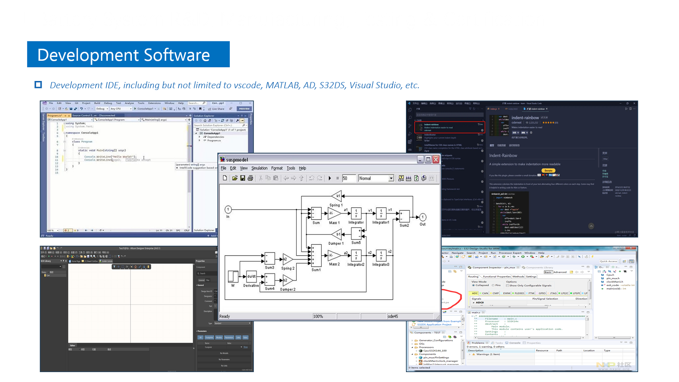Open the Format menu in suspmodel

(277, 168)
